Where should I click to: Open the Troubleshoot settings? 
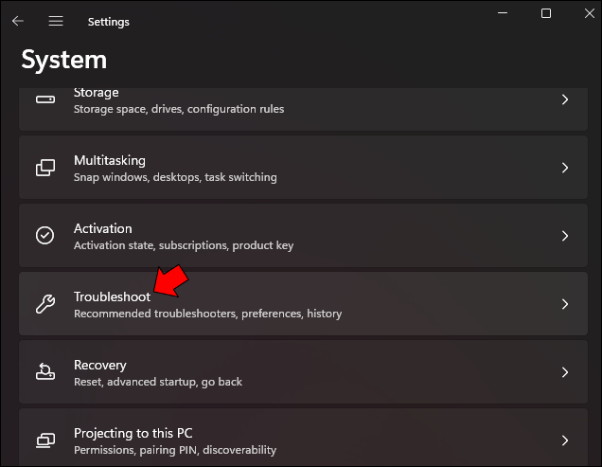tap(303, 304)
